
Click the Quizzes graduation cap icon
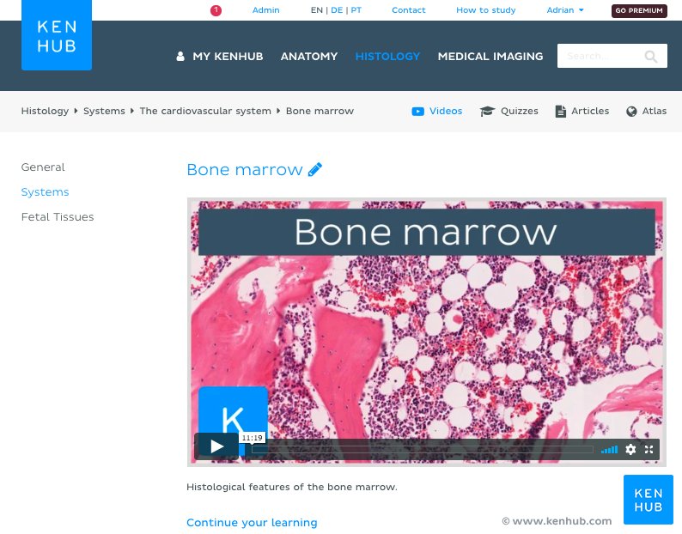tap(487, 112)
